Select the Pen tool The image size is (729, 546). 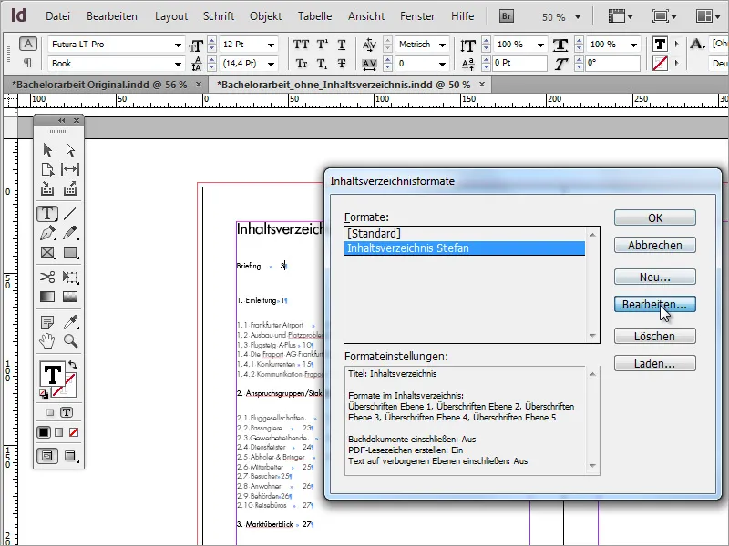47,233
